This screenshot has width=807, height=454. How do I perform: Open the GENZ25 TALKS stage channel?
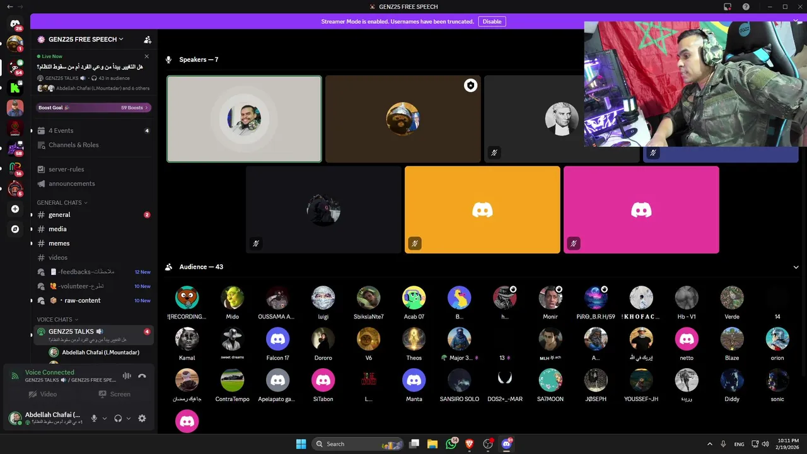(x=94, y=335)
